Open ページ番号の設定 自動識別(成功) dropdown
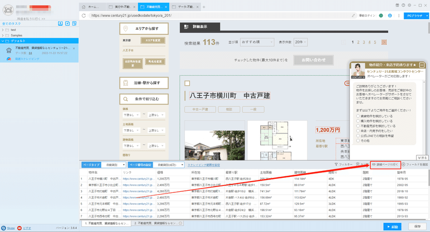430x232 pixels. tap(169, 165)
